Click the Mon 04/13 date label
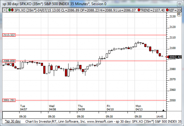 pos(139,108)
